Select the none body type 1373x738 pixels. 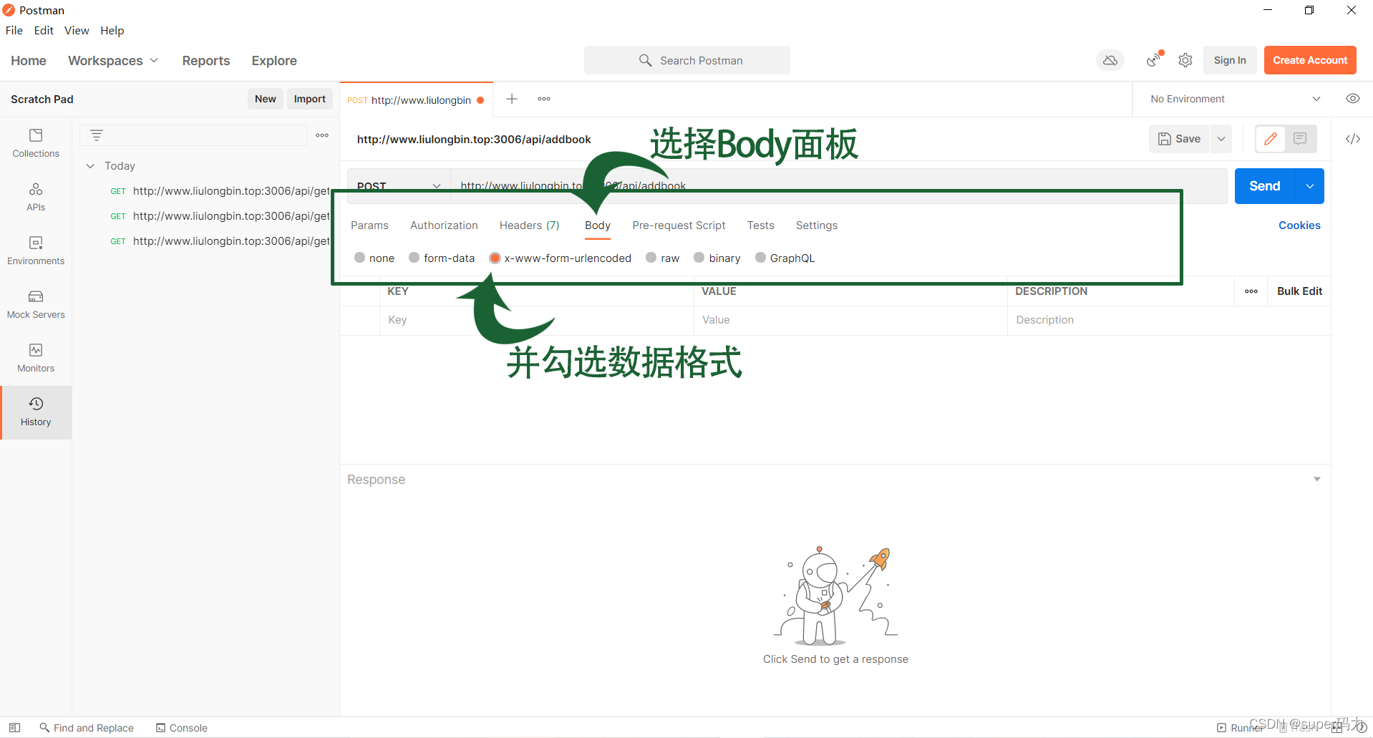click(359, 258)
